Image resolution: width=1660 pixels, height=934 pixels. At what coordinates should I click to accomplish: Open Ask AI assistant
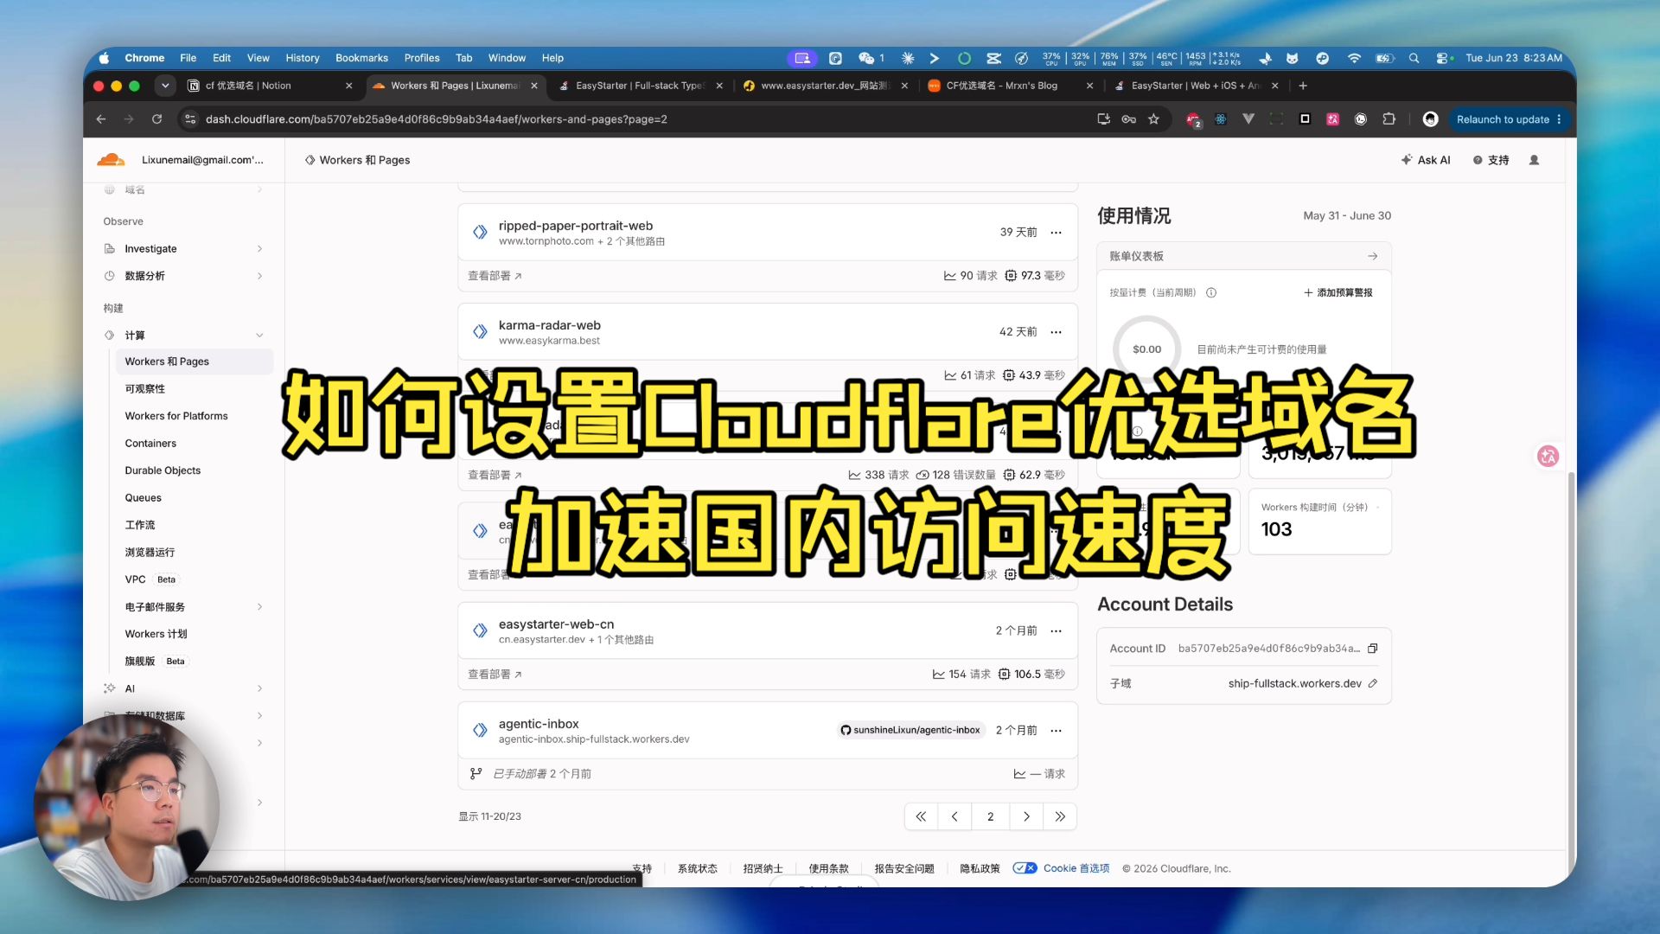[1426, 160]
